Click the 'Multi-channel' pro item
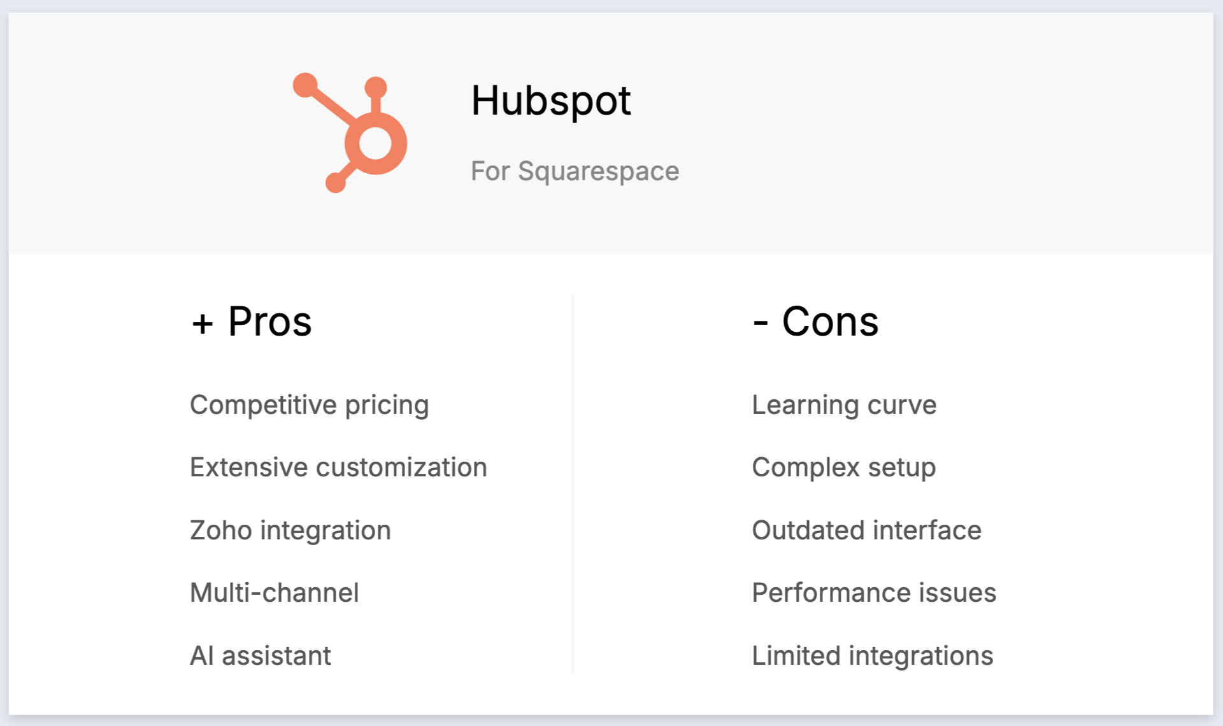Screen dimensions: 1223x726 click(x=275, y=593)
